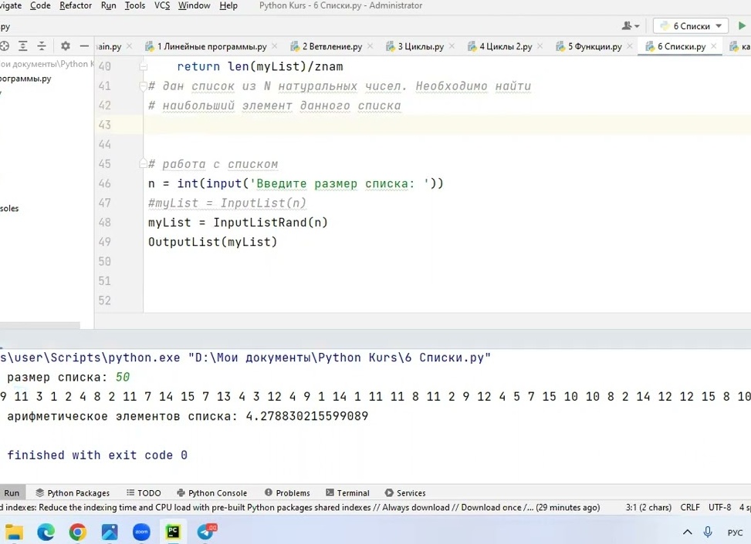Open the Refactor menu
This screenshot has height=544, width=751.
tap(76, 5)
